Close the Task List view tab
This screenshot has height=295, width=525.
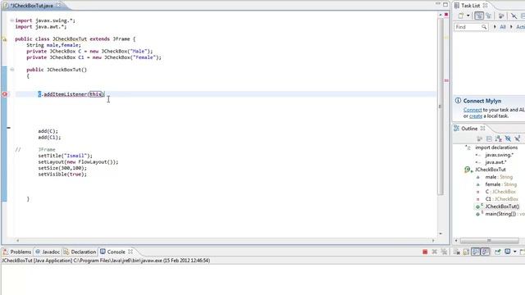(485, 6)
